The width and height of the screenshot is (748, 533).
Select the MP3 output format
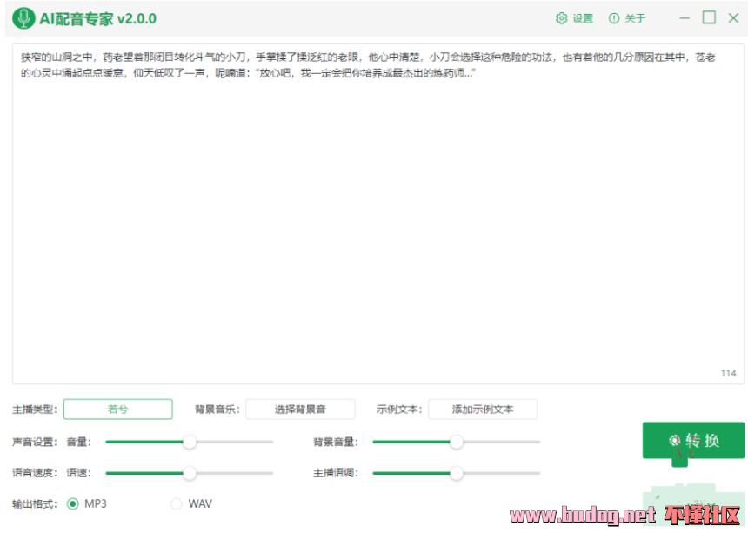[x=73, y=504]
